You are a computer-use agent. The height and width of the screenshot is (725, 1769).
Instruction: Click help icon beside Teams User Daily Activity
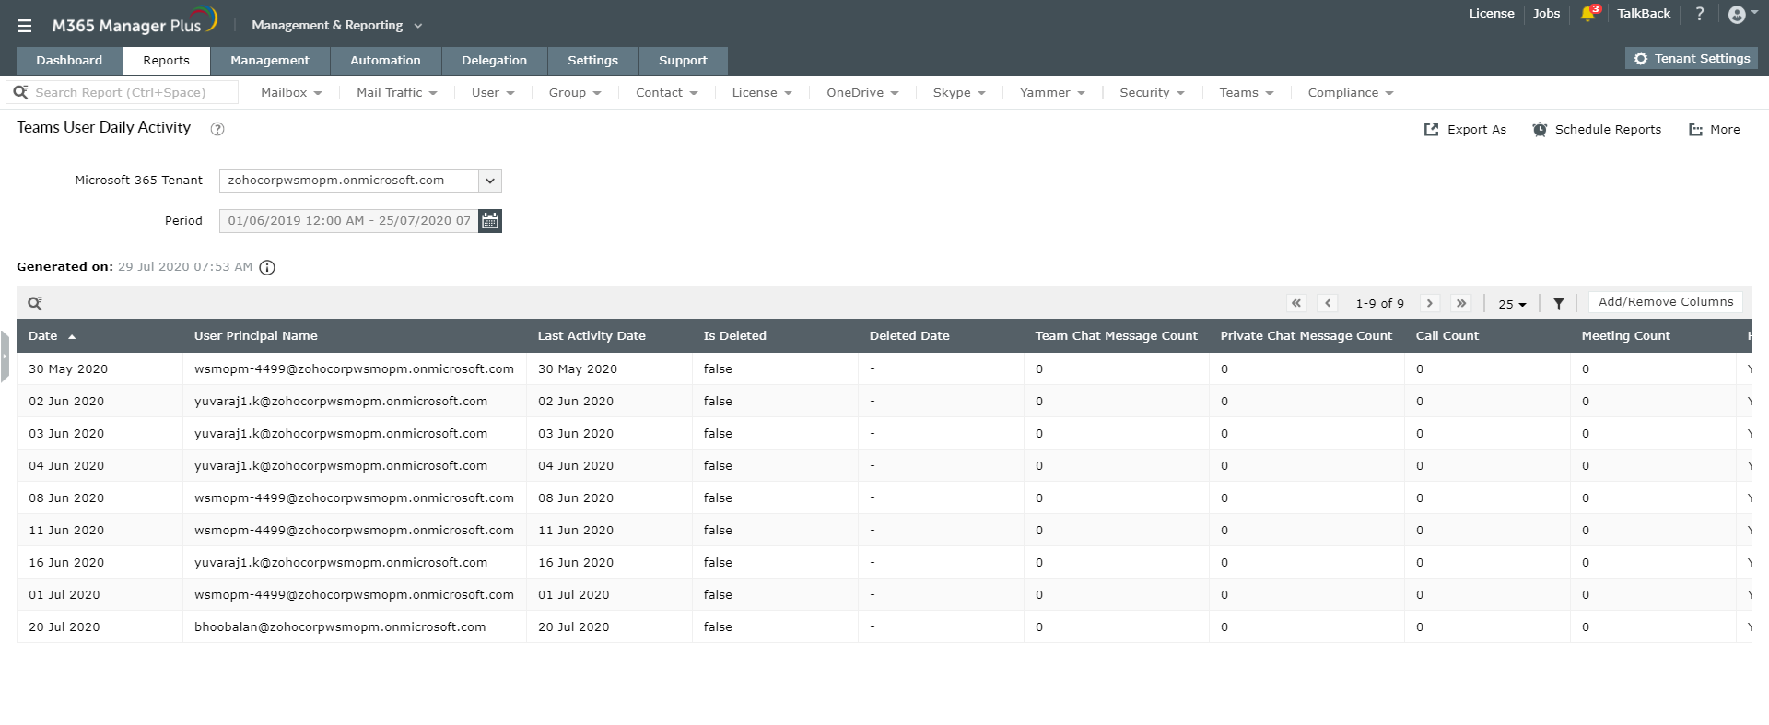coord(217,129)
